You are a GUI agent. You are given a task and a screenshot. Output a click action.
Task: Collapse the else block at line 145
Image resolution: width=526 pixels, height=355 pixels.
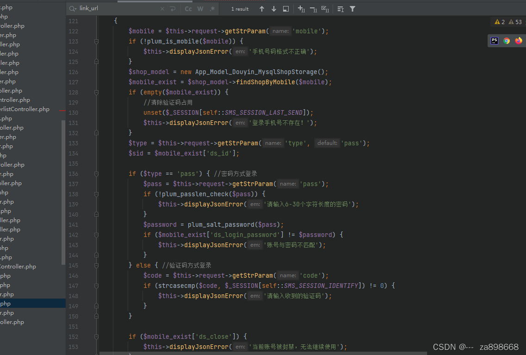pyautogui.click(x=96, y=265)
